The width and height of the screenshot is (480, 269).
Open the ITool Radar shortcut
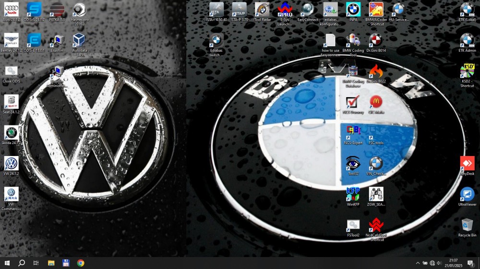pyautogui.click(x=263, y=11)
